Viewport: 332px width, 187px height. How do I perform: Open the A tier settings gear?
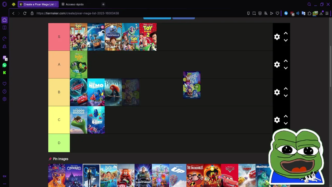tap(277, 64)
